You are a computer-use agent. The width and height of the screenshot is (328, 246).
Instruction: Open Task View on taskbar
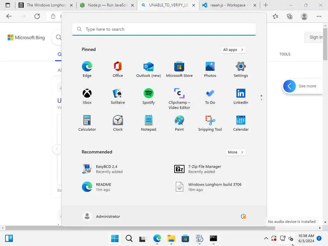tap(142, 238)
